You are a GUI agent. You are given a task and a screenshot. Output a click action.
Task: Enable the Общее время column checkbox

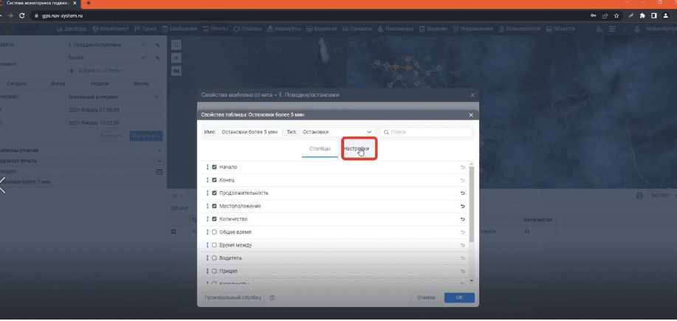pos(215,232)
